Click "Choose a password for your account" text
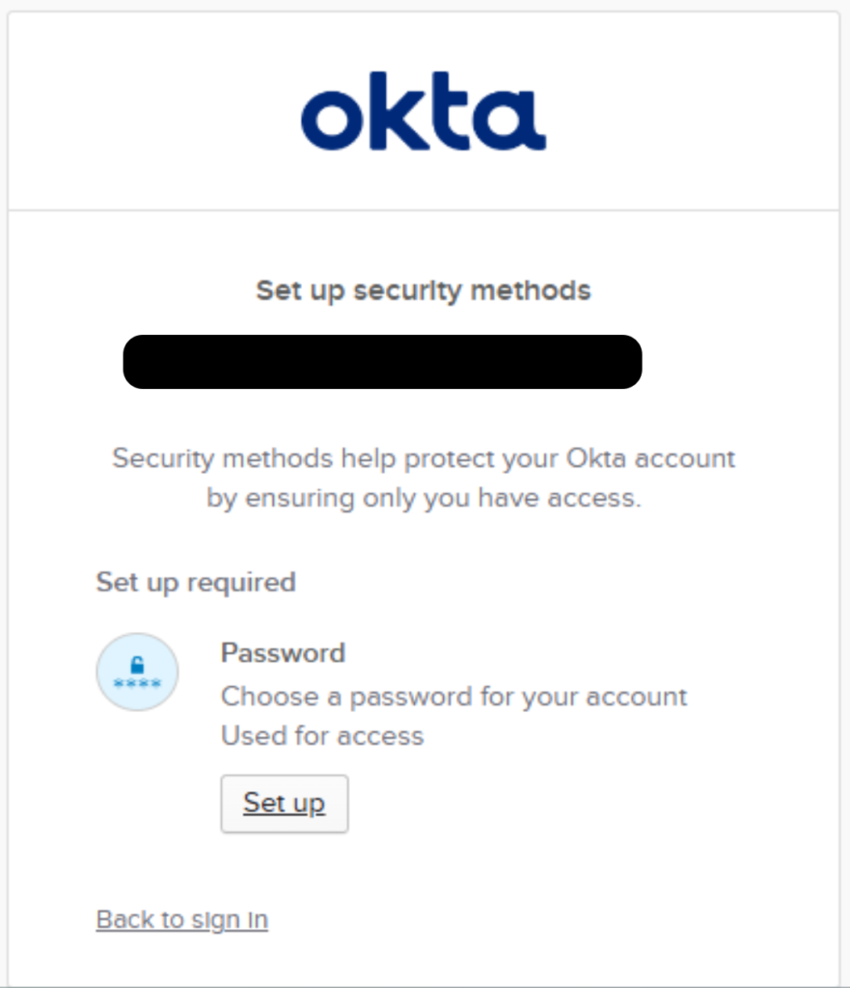The height and width of the screenshot is (988, 850). point(453,696)
